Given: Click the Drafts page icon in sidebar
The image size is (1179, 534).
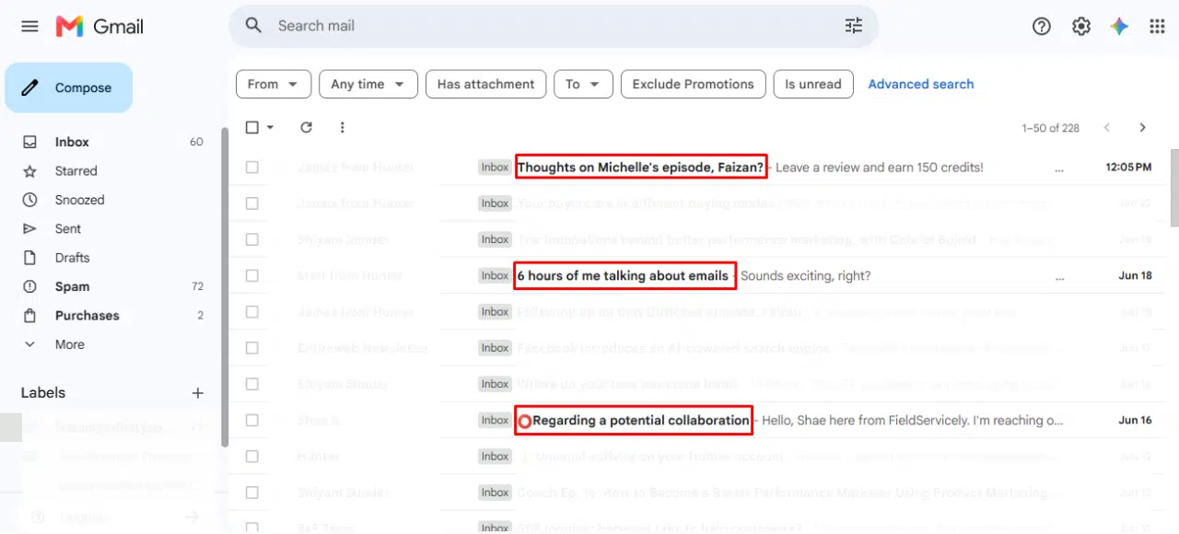Looking at the screenshot, I should pyautogui.click(x=29, y=258).
